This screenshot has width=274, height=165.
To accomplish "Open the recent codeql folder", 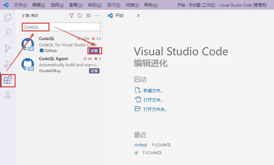I will click(x=141, y=145).
